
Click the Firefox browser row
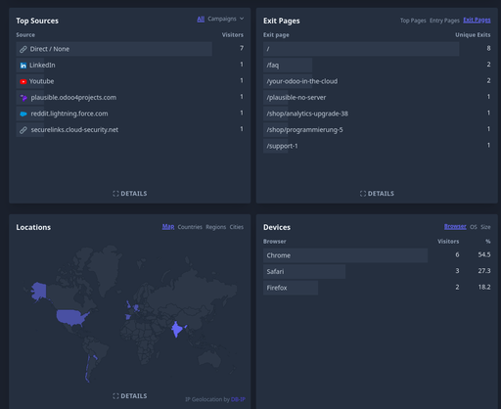(x=377, y=288)
